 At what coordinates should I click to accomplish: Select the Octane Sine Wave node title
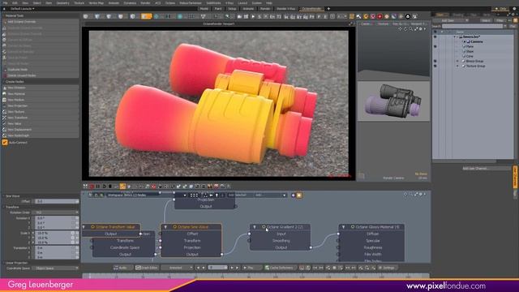coord(193,227)
